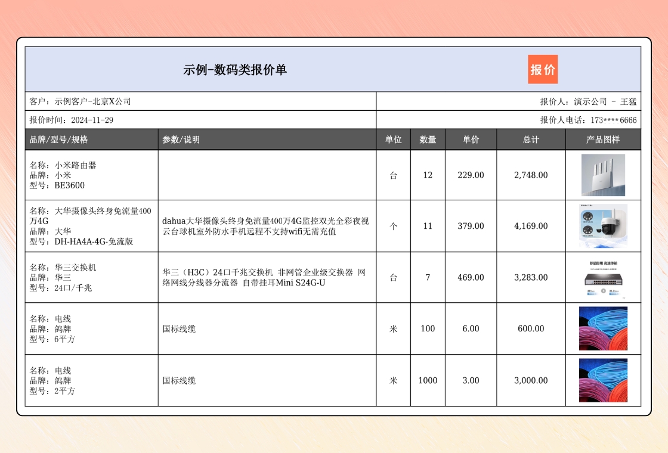Image resolution: width=668 pixels, height=453 pixels.
Task: Open the 小米路由器 product image
Action: (x=603, y=175)
